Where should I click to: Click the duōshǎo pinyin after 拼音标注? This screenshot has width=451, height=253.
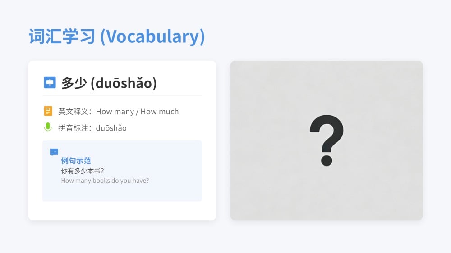(x=111, y=128)
